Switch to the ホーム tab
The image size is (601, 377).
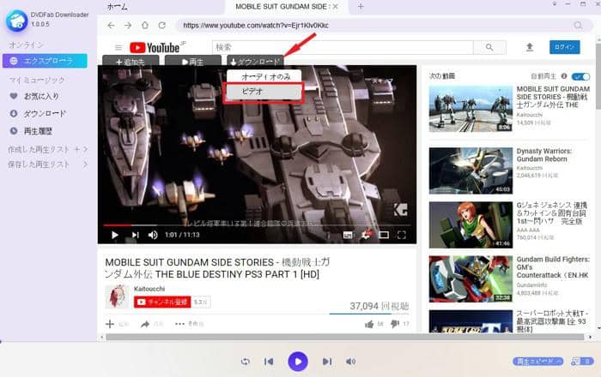pos(118,7)
